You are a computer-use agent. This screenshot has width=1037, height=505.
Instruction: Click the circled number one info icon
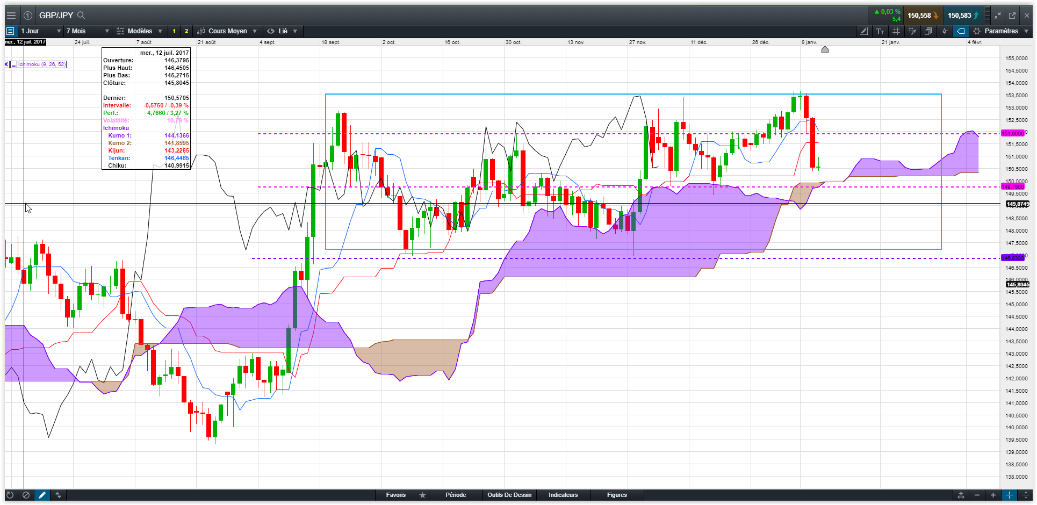(x=28, y=16)
